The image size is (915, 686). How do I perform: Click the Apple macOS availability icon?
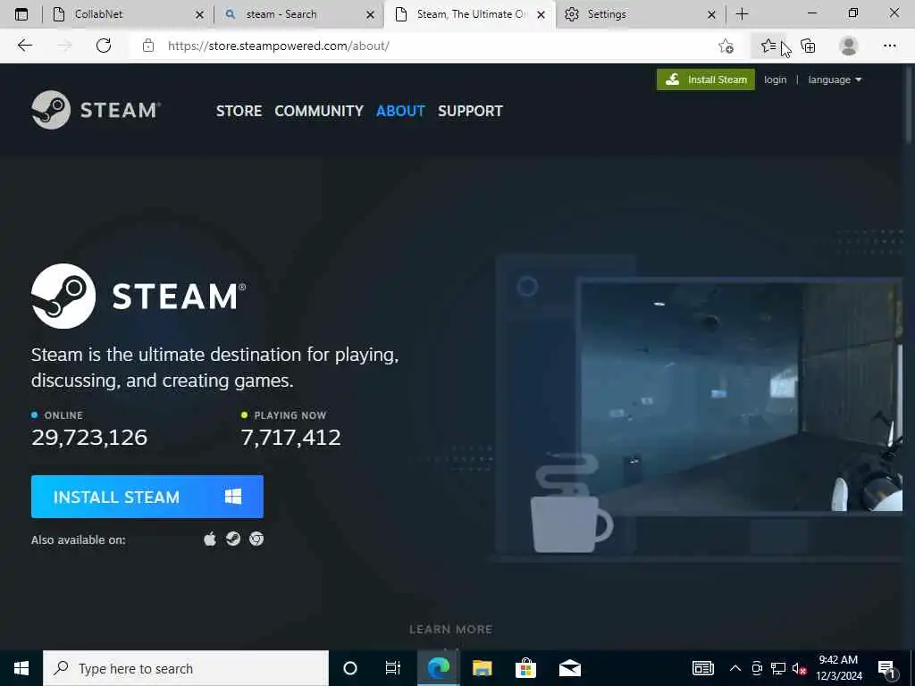coord(210,539)
